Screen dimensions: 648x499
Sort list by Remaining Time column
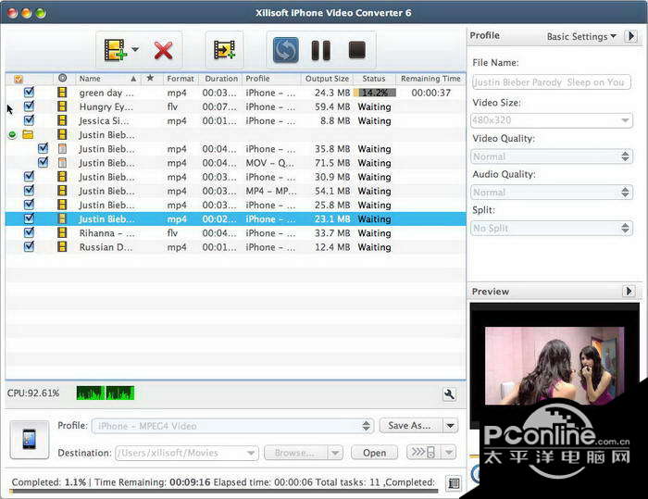(x=430, y=79)
